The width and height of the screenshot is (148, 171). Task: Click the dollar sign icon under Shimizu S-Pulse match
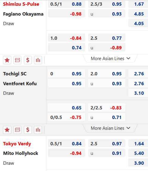[x=28, y=60]
